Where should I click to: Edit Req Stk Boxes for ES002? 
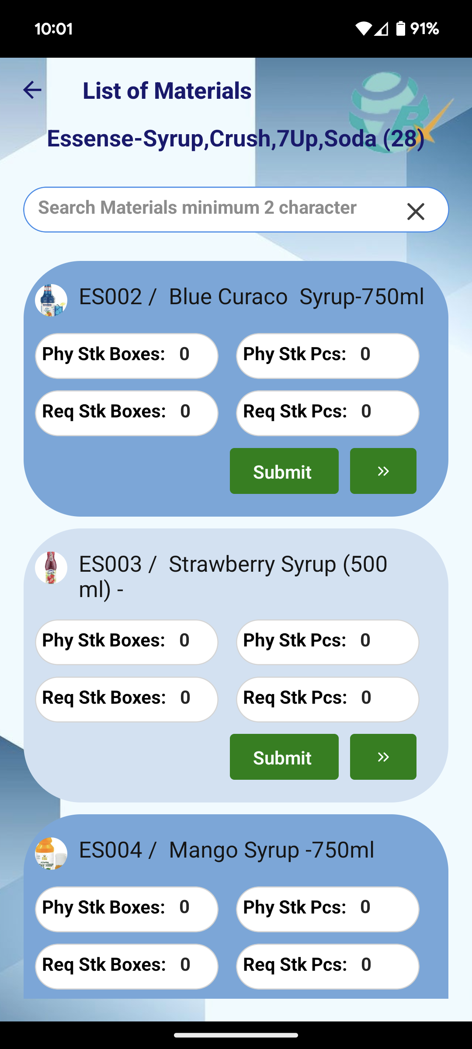[127, 413]
